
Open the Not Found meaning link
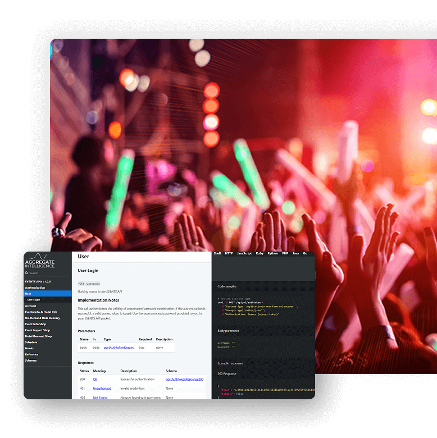click(100, 398)
